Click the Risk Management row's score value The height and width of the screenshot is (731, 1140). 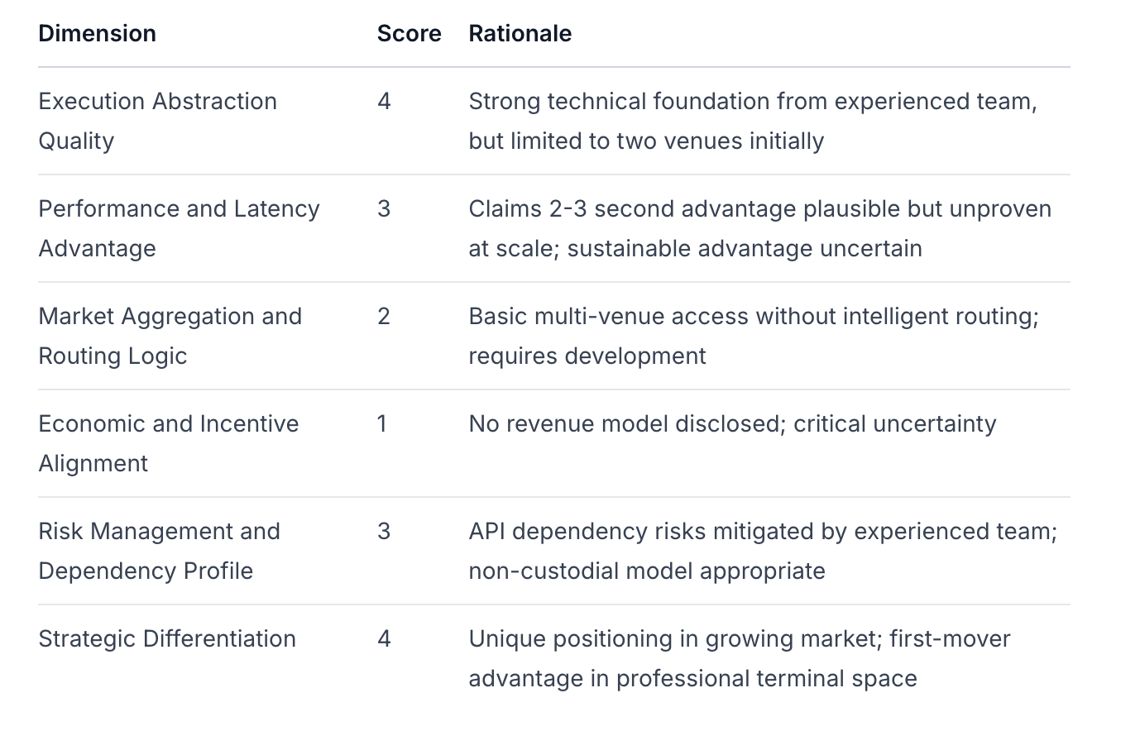tap(384, 531)
